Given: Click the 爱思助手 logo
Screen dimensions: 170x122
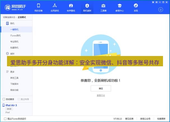Looking at the screenshot, I should (15, 7).
